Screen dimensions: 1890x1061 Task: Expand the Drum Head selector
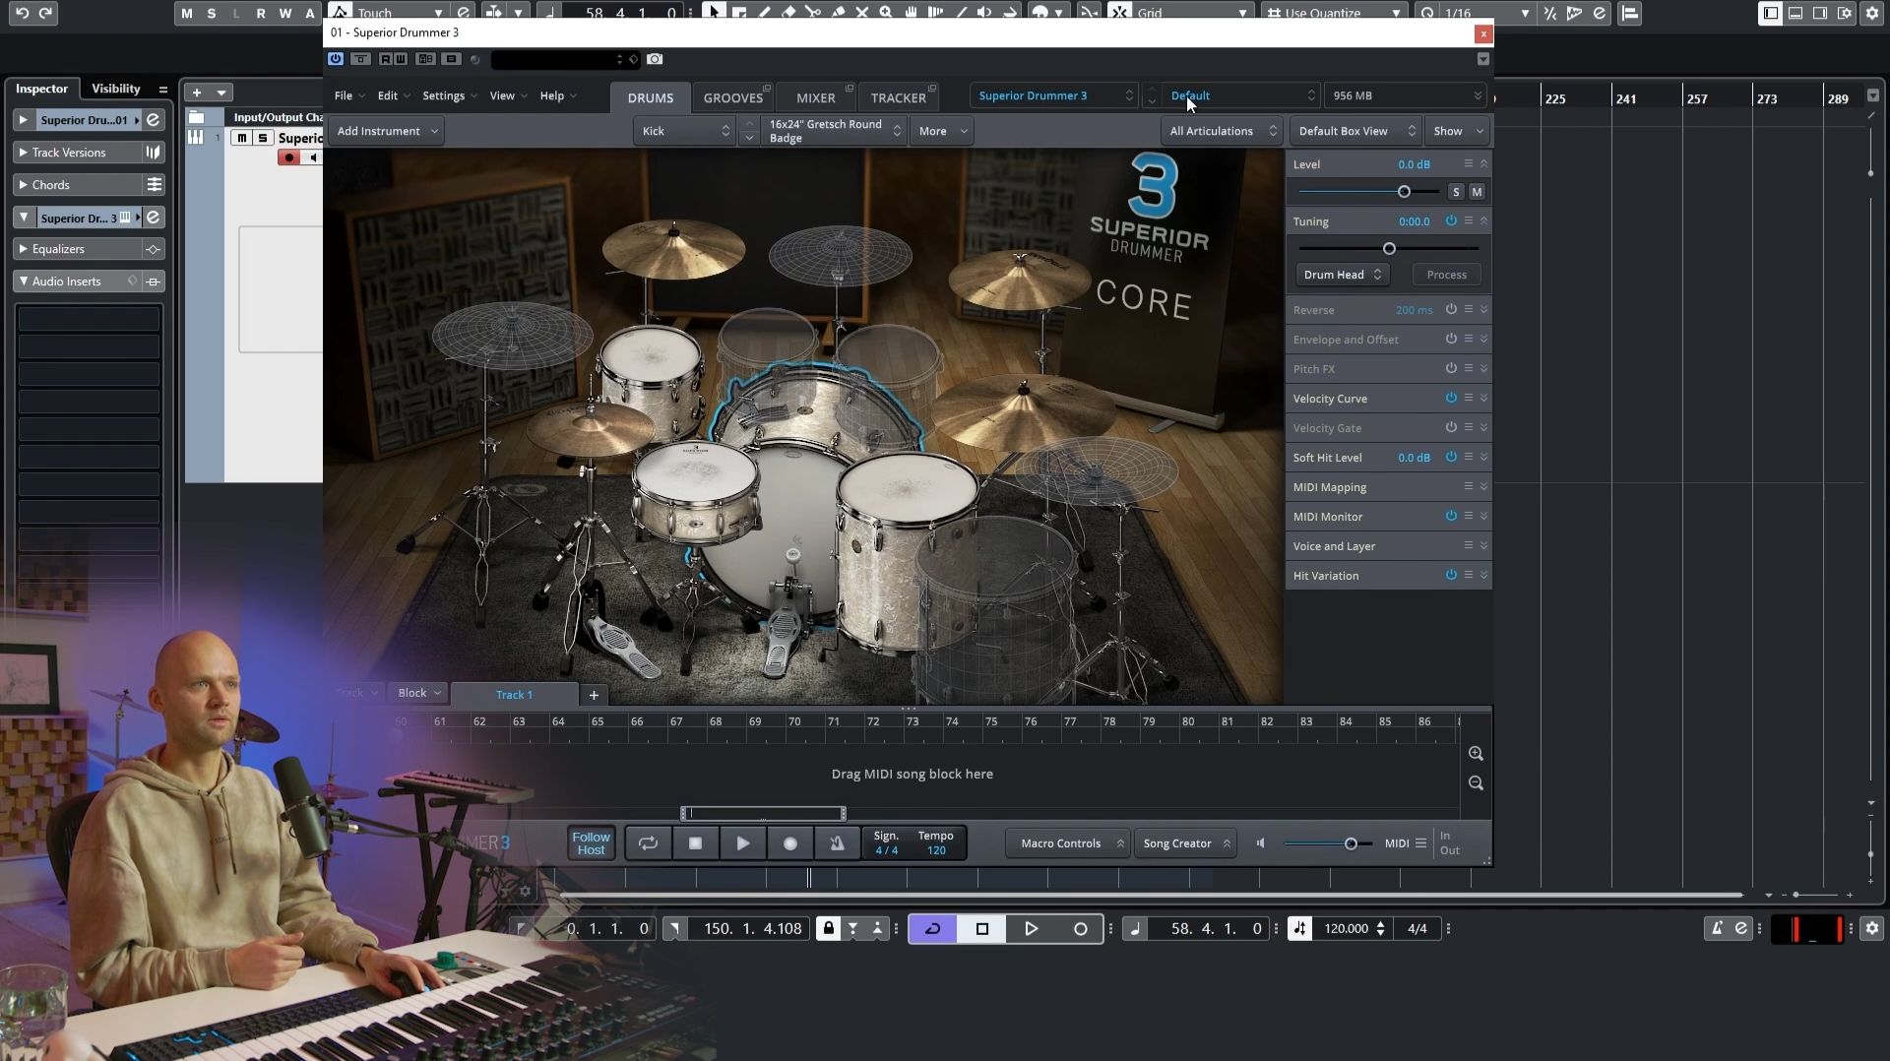(1342, 275)
